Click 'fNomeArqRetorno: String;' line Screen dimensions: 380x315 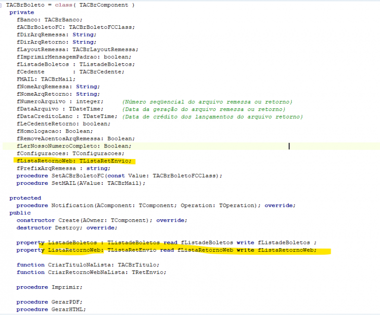tap(58, 94)
